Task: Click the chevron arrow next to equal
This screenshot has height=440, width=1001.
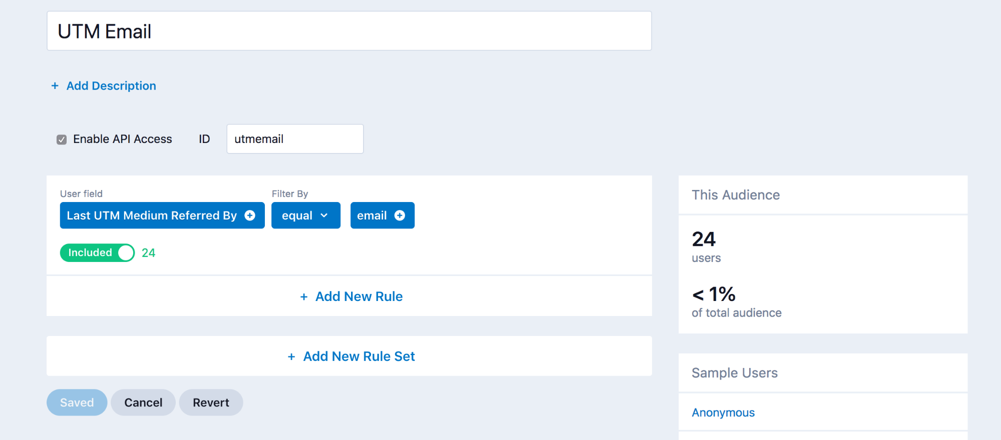Action: [324, 215]
